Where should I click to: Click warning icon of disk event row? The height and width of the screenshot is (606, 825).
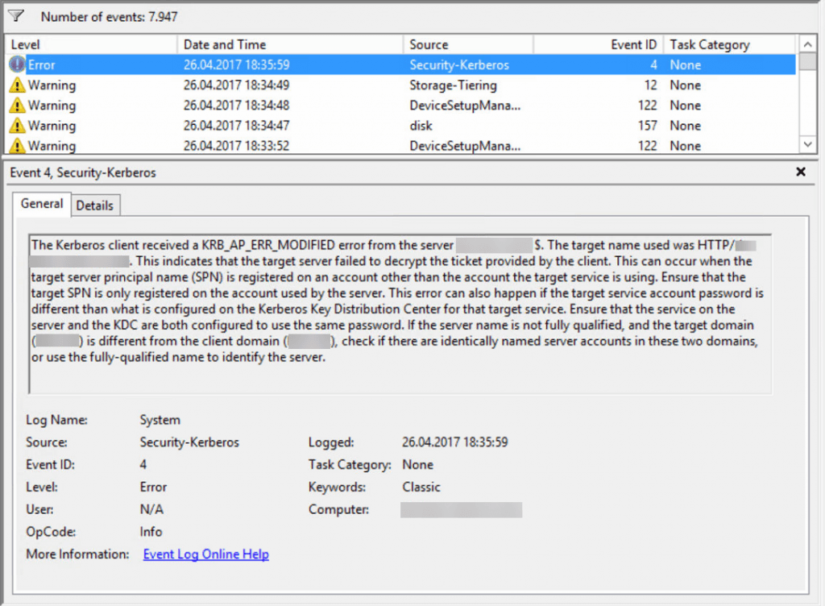[x=17, y=126]
